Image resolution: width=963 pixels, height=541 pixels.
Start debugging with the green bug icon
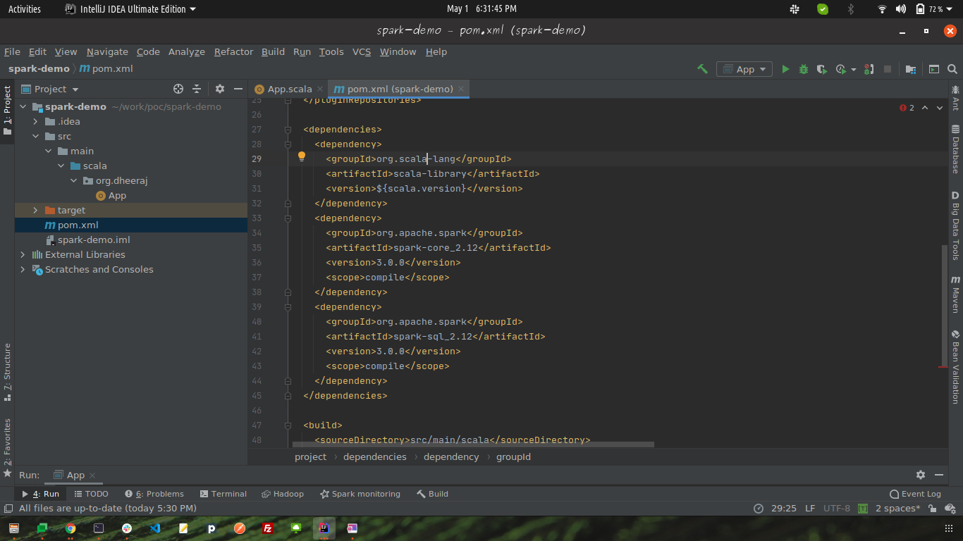[x=804, y=69]
